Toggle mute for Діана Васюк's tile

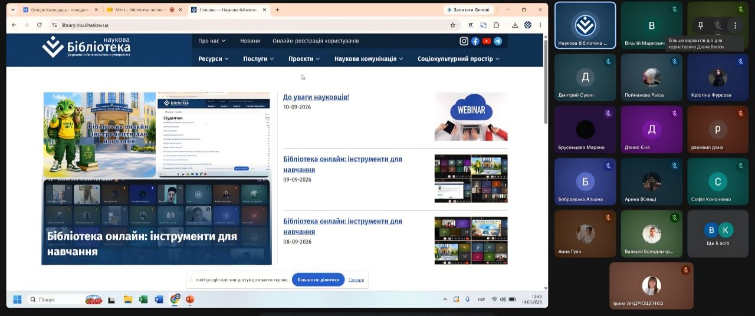point(718,25)
